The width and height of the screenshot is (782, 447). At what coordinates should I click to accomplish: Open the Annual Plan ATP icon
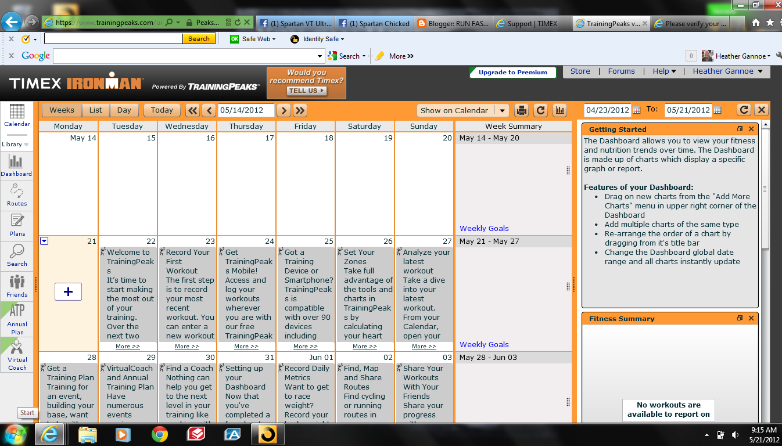[x=17, y=319]
